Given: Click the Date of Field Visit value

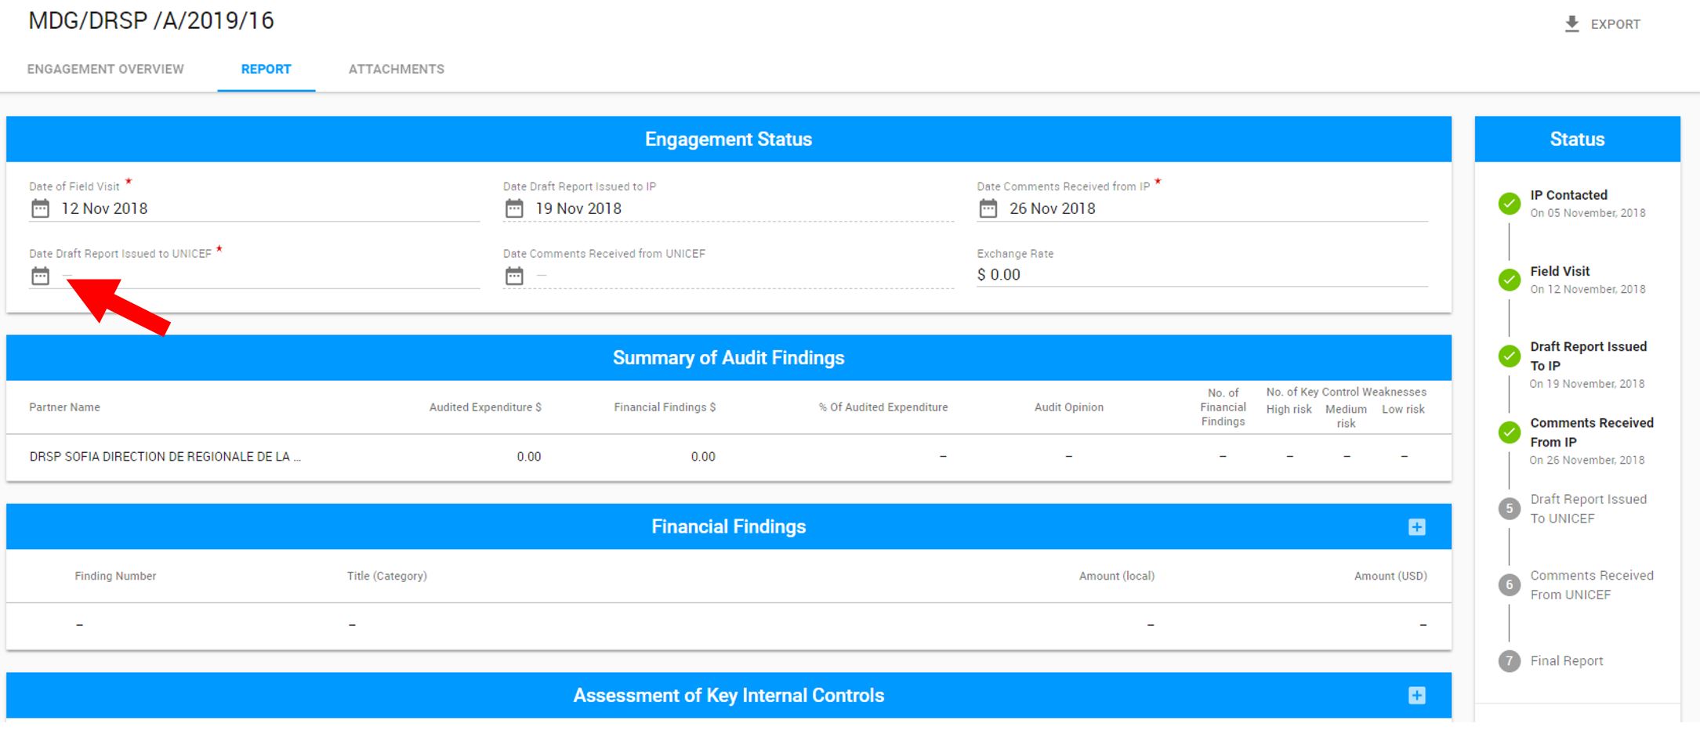Looking at the screenshot, I should tap(103, 208).
